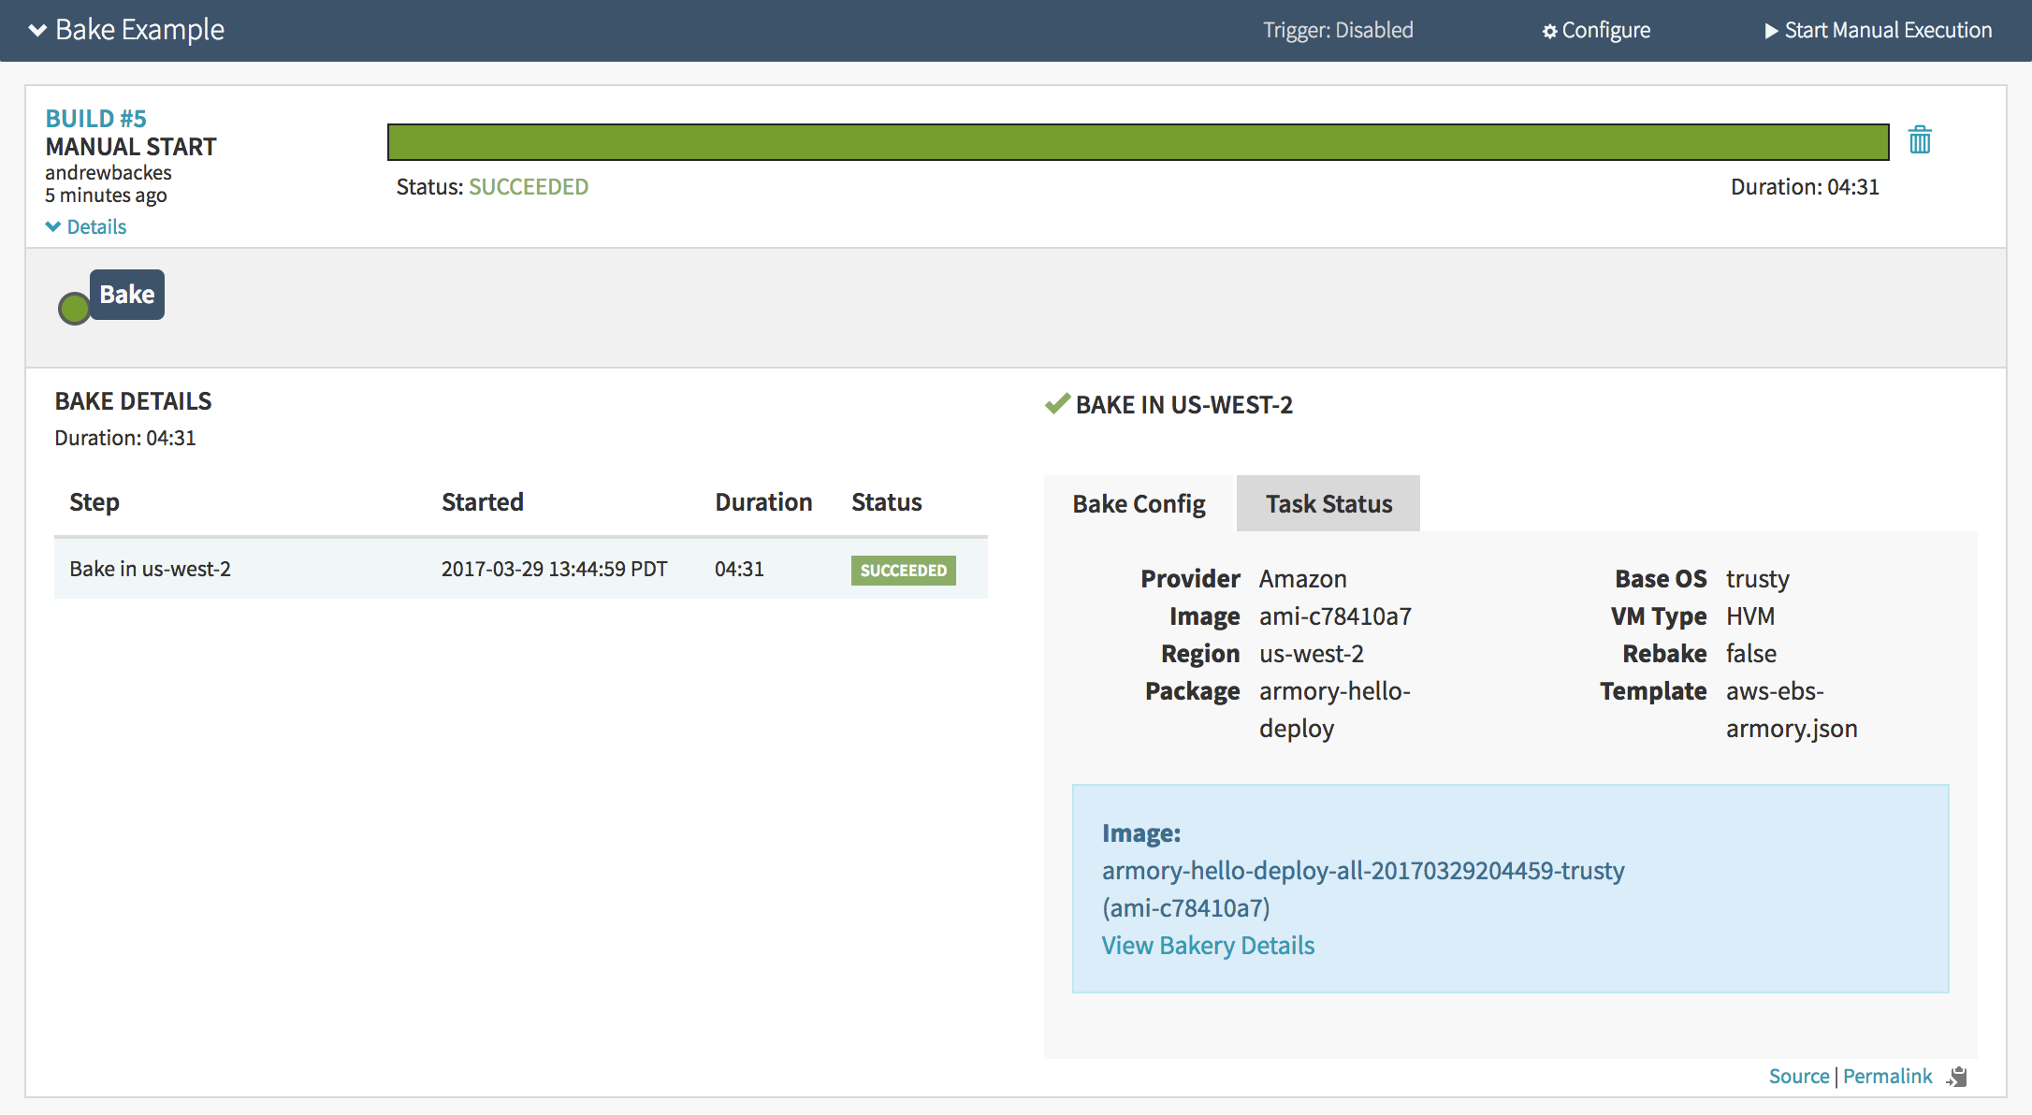2032x1115 pixels.
Task: Select the Bake in us-west-2 step row
Action: [x=150, y=569]
